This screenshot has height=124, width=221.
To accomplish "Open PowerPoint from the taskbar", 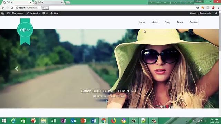I will (84, 121).
